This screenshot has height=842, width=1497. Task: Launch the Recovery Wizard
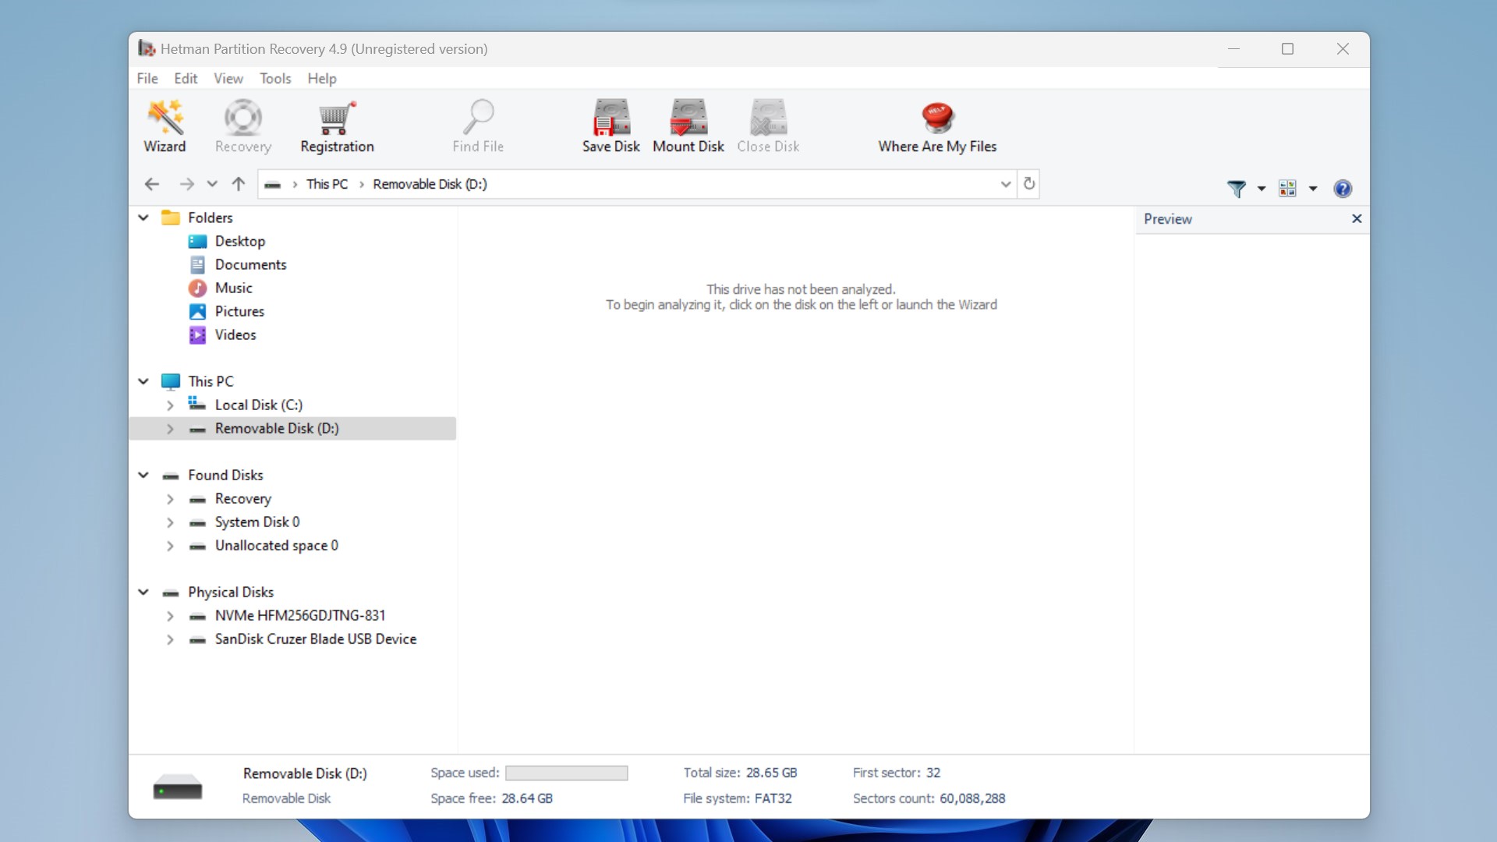(164, 123)
